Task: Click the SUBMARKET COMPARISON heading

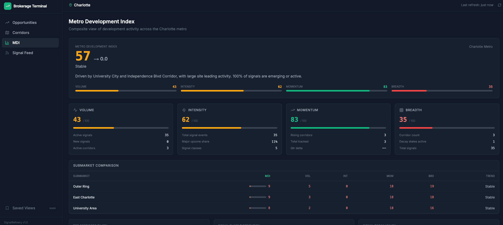Action: 96,166
